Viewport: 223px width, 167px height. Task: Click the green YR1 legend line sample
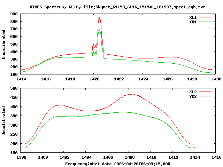coord(205,22)
